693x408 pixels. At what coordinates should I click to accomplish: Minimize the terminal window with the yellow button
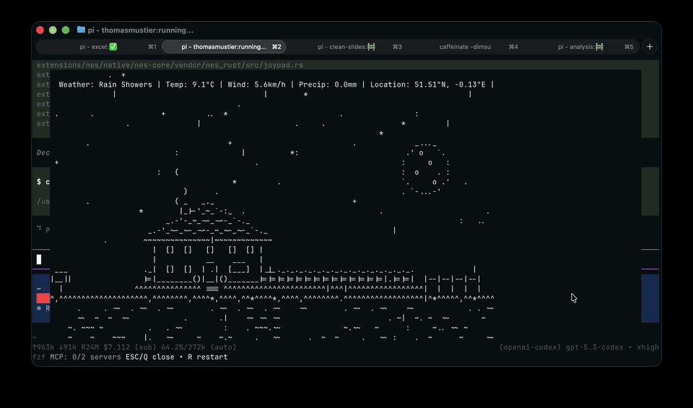(53, 30)
